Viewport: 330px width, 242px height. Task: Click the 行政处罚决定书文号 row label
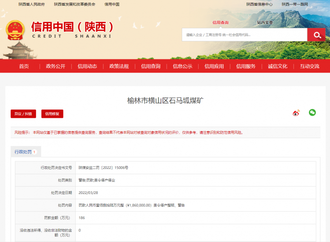56,168
